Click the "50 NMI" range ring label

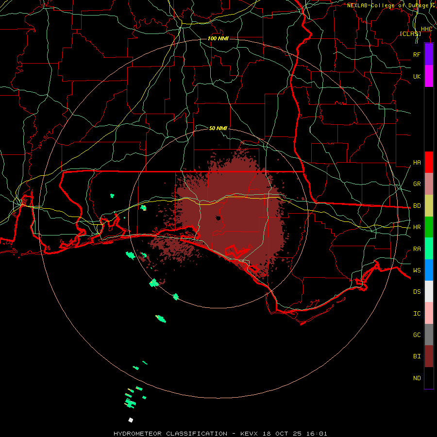pos(218,128)
